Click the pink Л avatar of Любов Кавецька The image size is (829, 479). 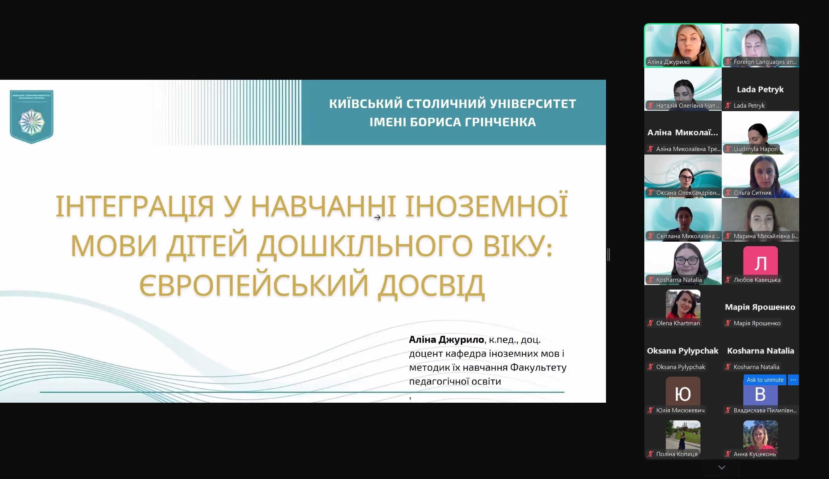coord(760,261)
